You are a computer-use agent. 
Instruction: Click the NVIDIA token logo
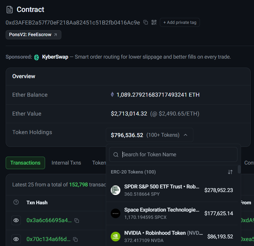tap(115, 237)
